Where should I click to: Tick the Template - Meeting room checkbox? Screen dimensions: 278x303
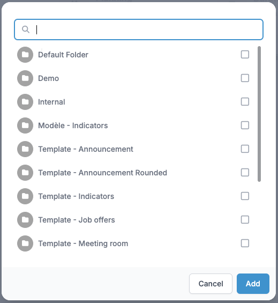point(245,243)
